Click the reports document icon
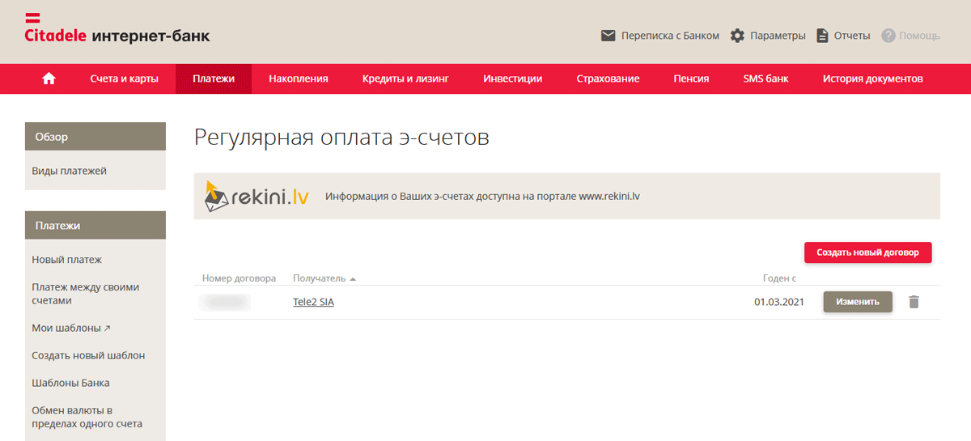Screen dimensions: 971x441 click(x=822, y=36)
